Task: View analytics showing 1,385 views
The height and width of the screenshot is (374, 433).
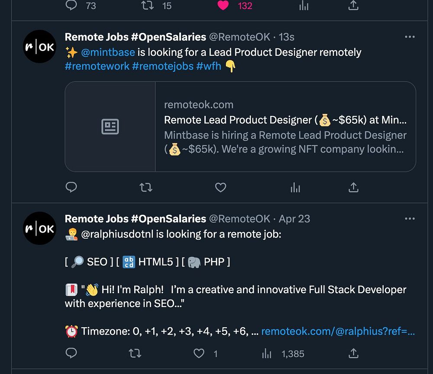Action: [x=284, y=354]
